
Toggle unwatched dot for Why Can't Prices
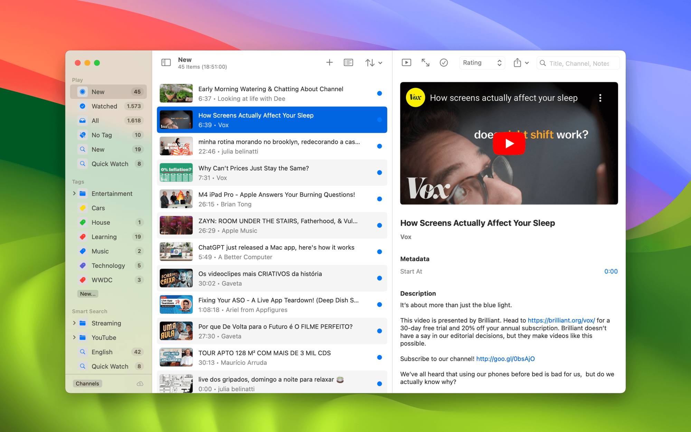click(379, 172)
